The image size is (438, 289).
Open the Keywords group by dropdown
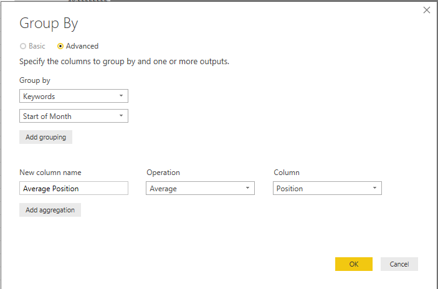click(74, 96)
